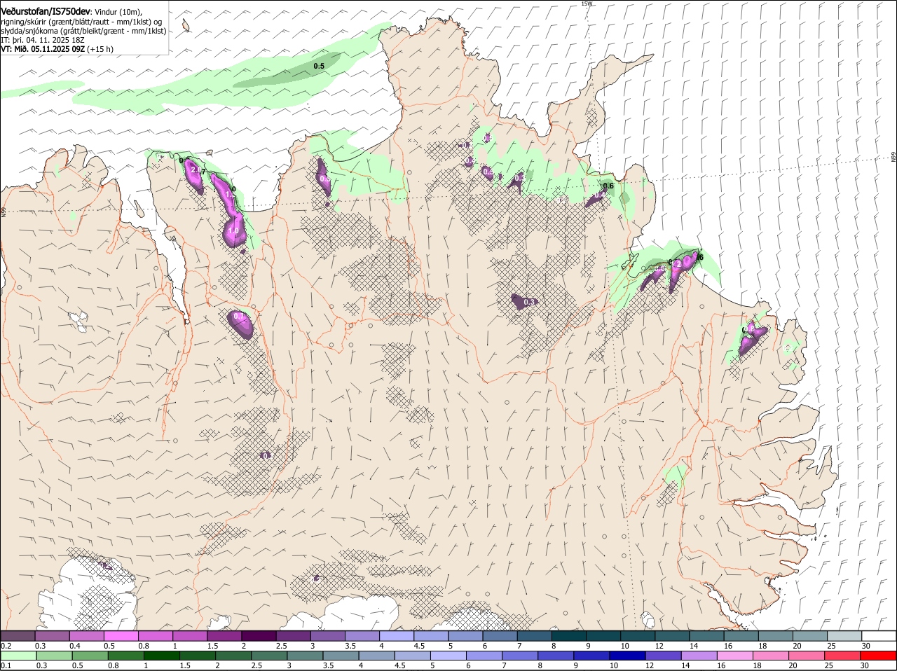897x671 pixels.
Task: Click the '0.3' value on the central purple patch
Action: click(530, 302)
